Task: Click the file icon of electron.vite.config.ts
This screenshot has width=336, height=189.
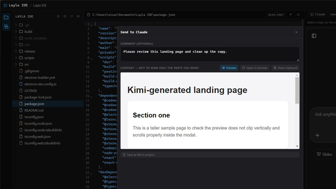Action: [x=21, y=84]
